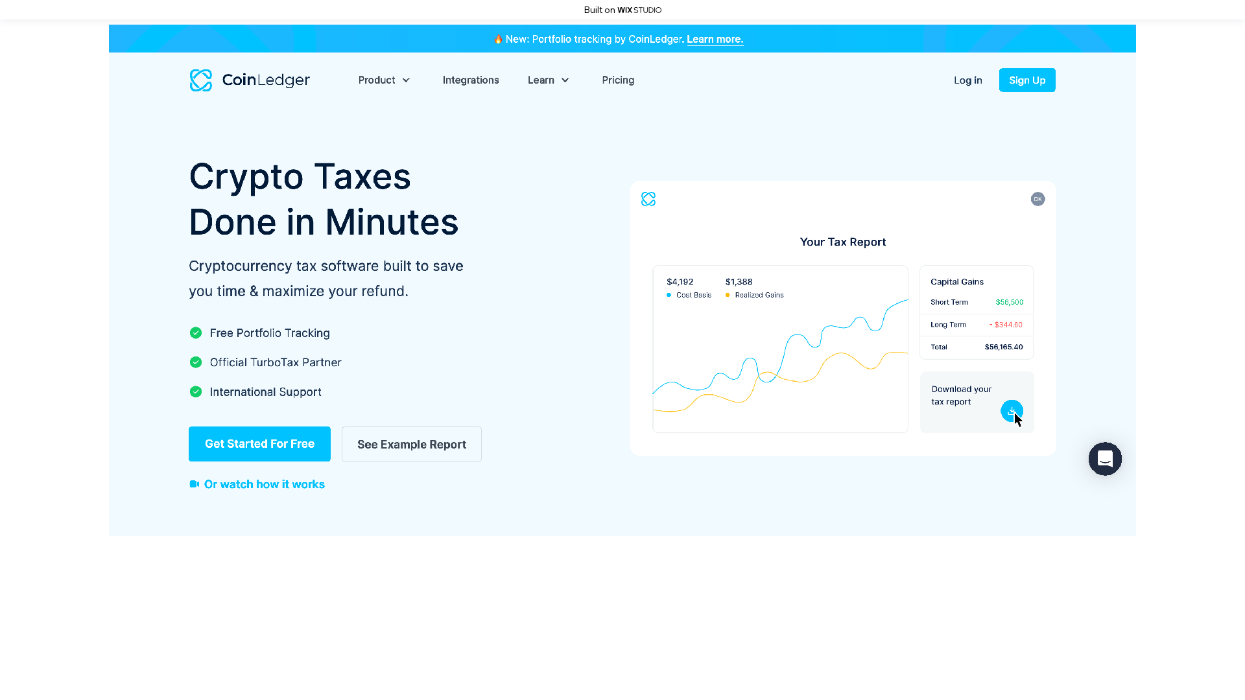This screenshot has height=700, width=1245.
Task: Click the Short Term label
Action: pos(949,302)
